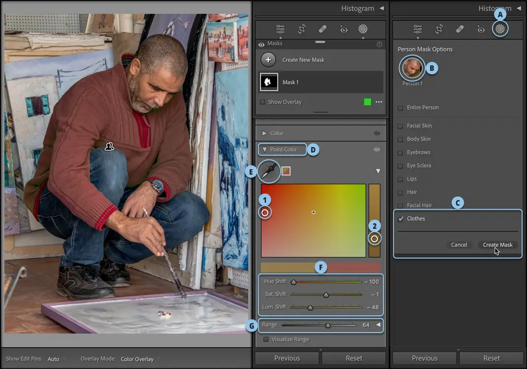Click the Red Eye tool in middle panel

[344, 29]
